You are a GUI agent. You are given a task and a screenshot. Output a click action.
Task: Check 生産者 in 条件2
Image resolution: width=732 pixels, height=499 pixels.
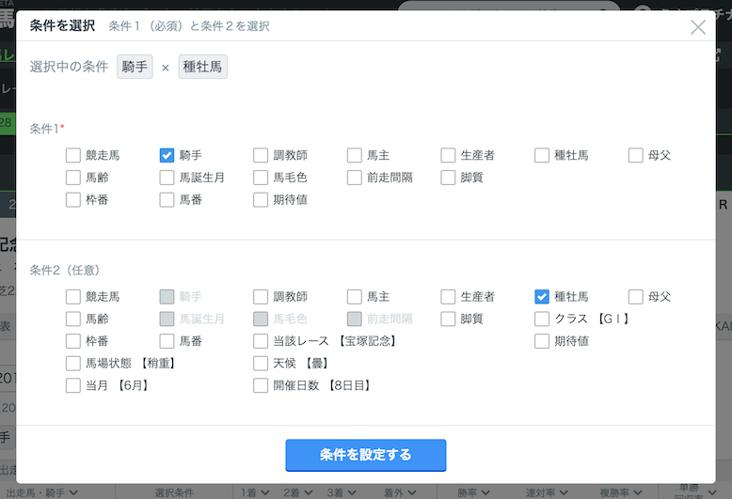(x=448, y=296)
